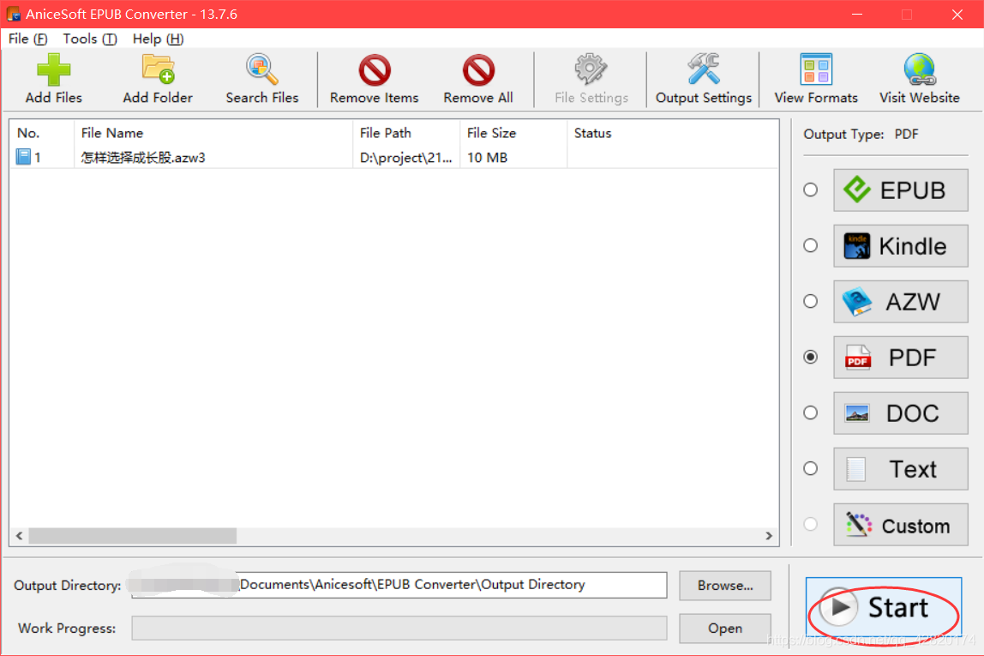Open Add Folder from the toolbar

coord(158,79)
